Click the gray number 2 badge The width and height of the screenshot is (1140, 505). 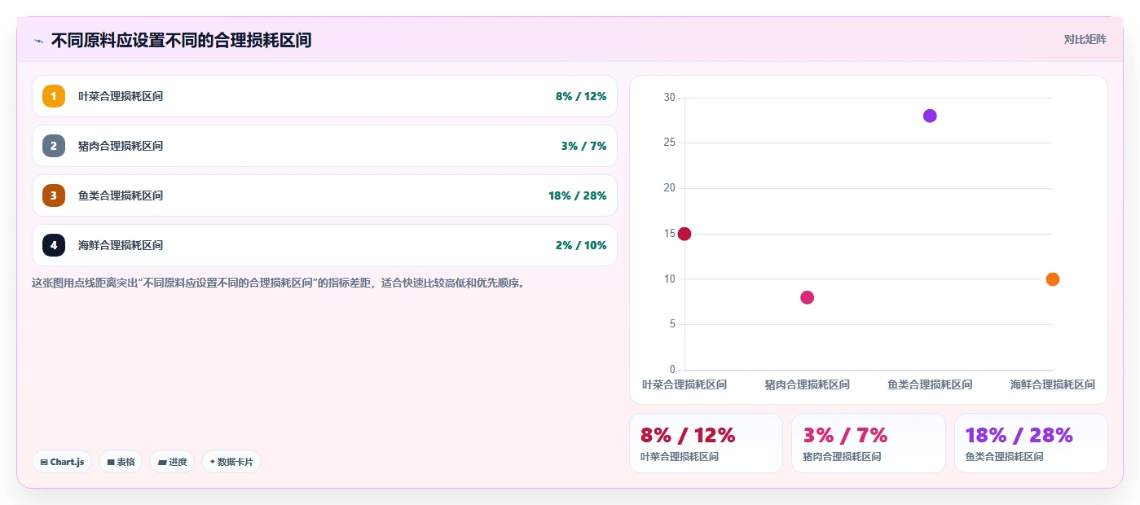tap(54, 146)
